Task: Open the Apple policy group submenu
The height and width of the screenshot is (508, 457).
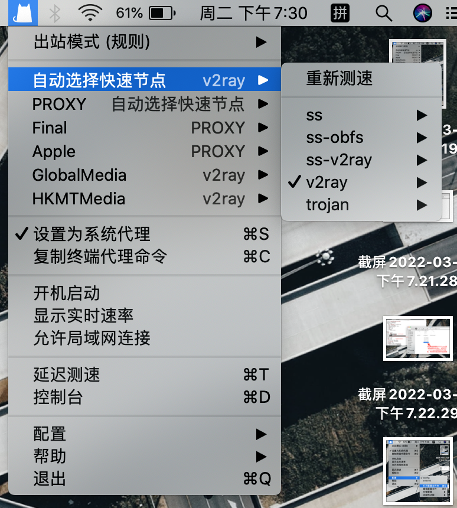Action: point(145,151)
